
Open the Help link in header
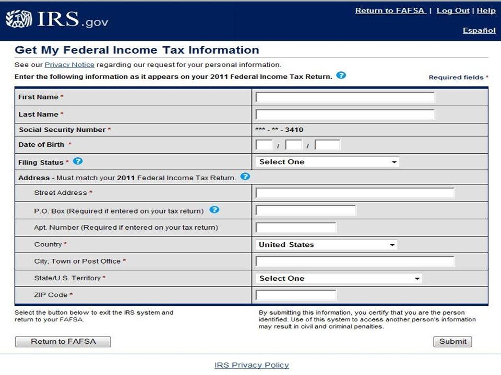pyautogui.click(x=486, y=10)
